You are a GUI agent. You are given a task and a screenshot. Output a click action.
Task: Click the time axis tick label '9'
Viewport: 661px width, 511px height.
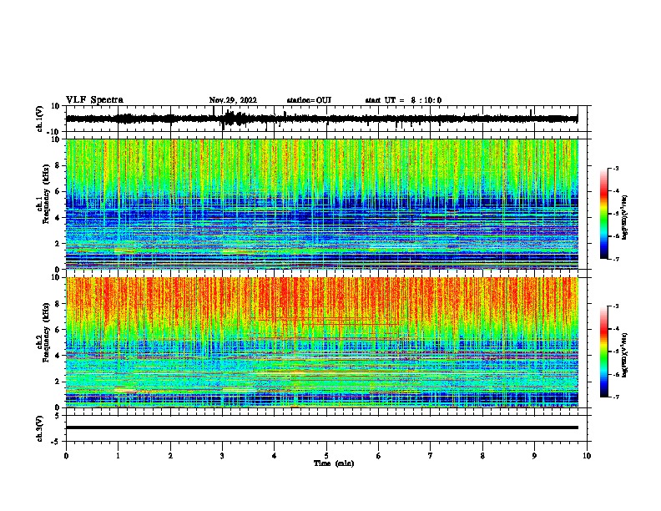pyautogui.click(x=534, y=456)
